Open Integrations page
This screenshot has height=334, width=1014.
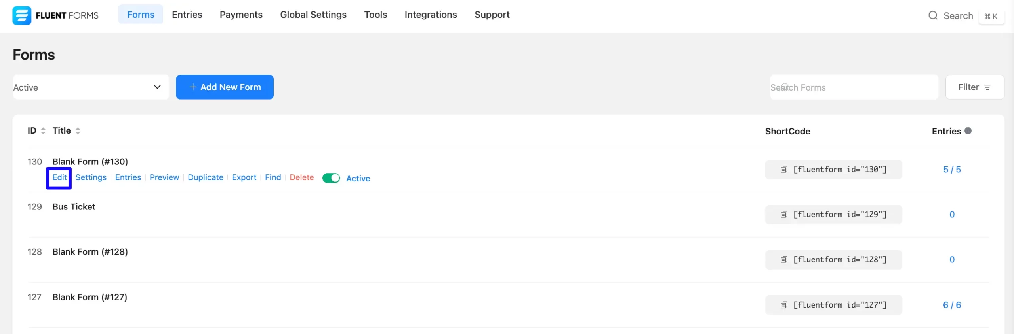431,15
